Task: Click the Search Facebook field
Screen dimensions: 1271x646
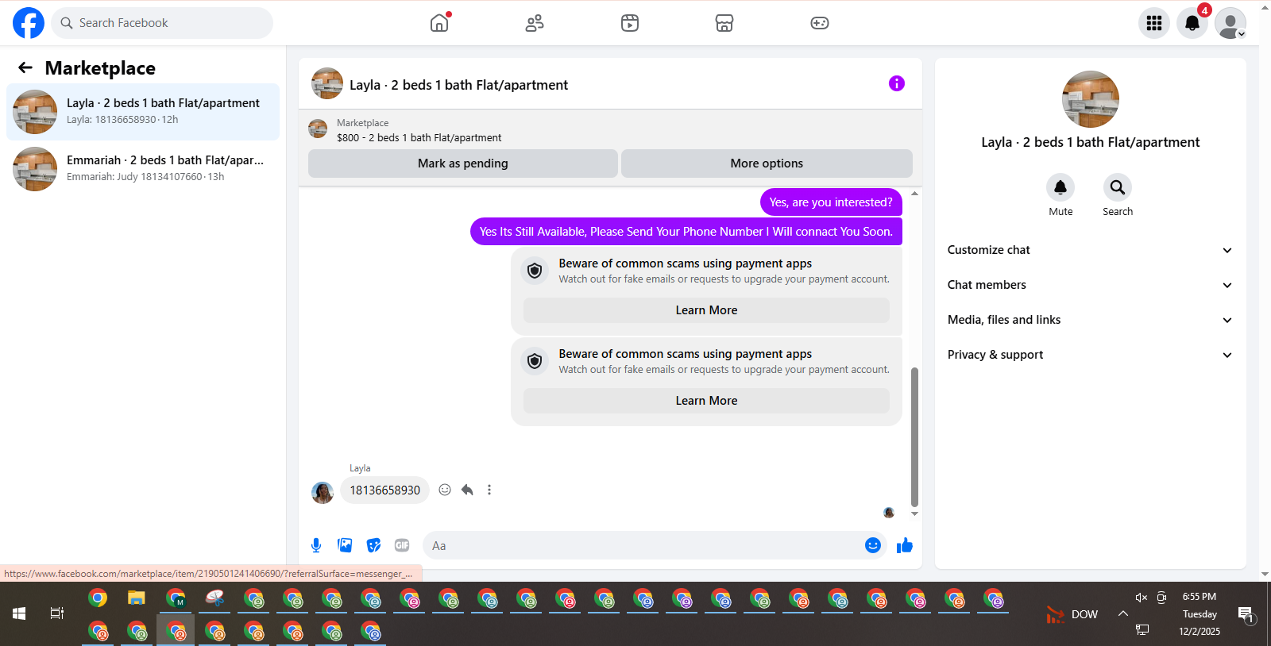Action: [162, 23]
